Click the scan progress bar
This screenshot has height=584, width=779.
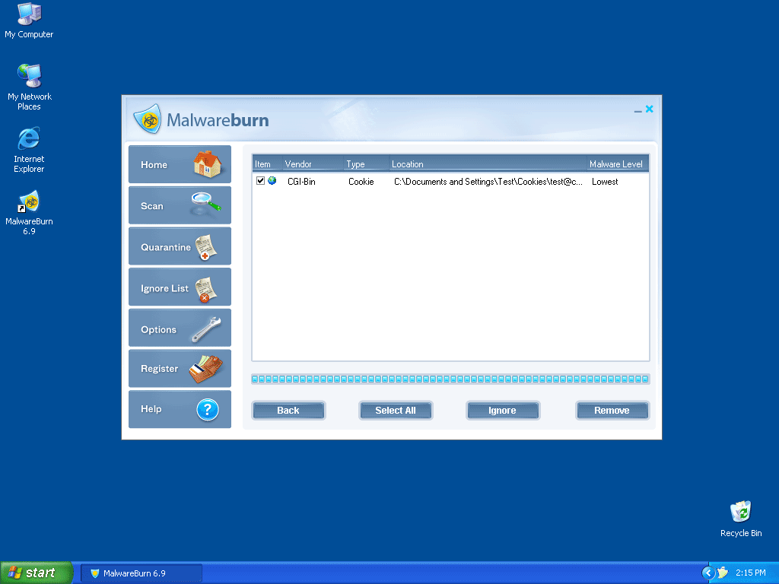(450, 379)
